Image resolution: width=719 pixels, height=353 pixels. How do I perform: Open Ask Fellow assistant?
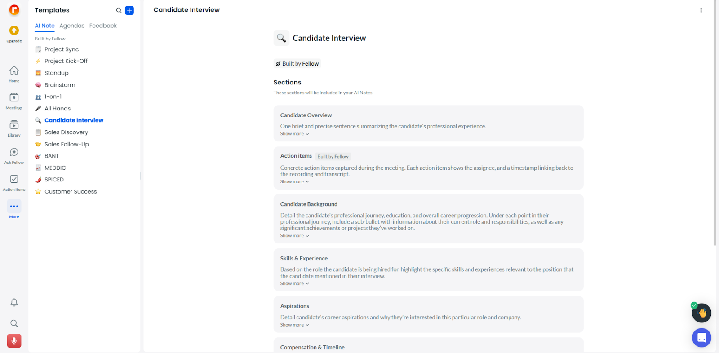coord(14,153)
